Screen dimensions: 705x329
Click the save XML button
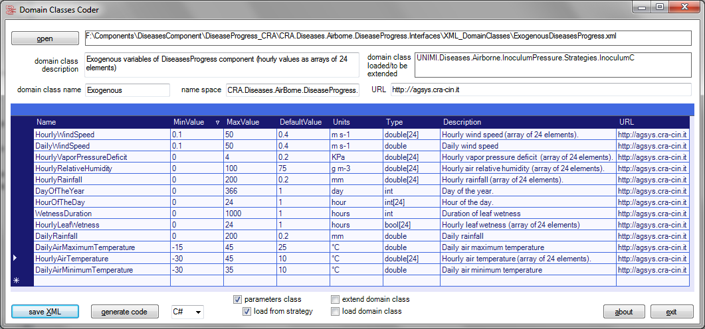45,312
